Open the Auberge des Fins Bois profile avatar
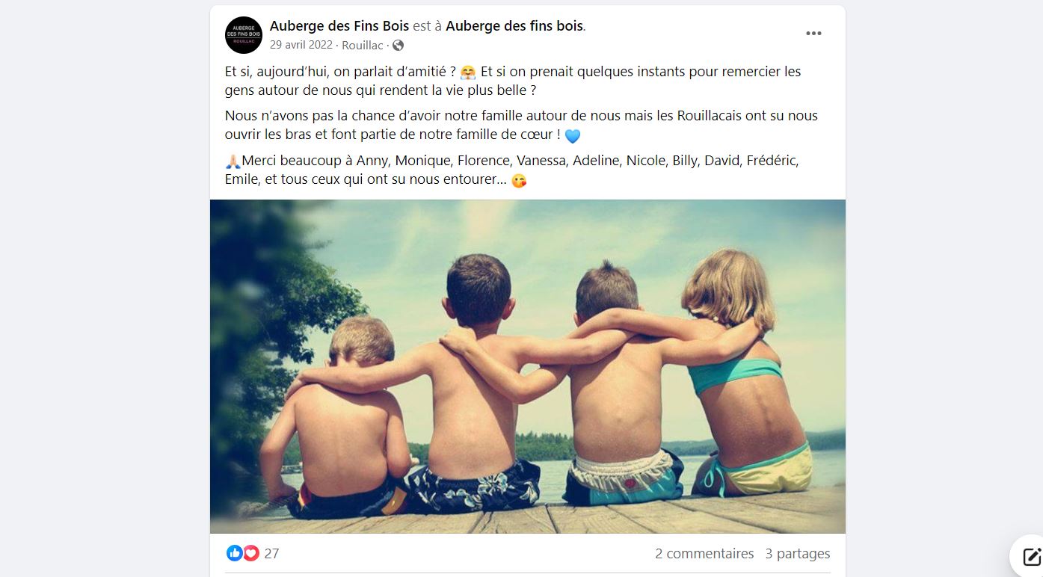 click(x=244, y=35)
